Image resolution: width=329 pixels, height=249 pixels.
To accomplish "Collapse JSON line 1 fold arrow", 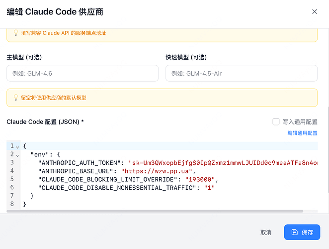I will pyautogui.click(x=17, y=147).
